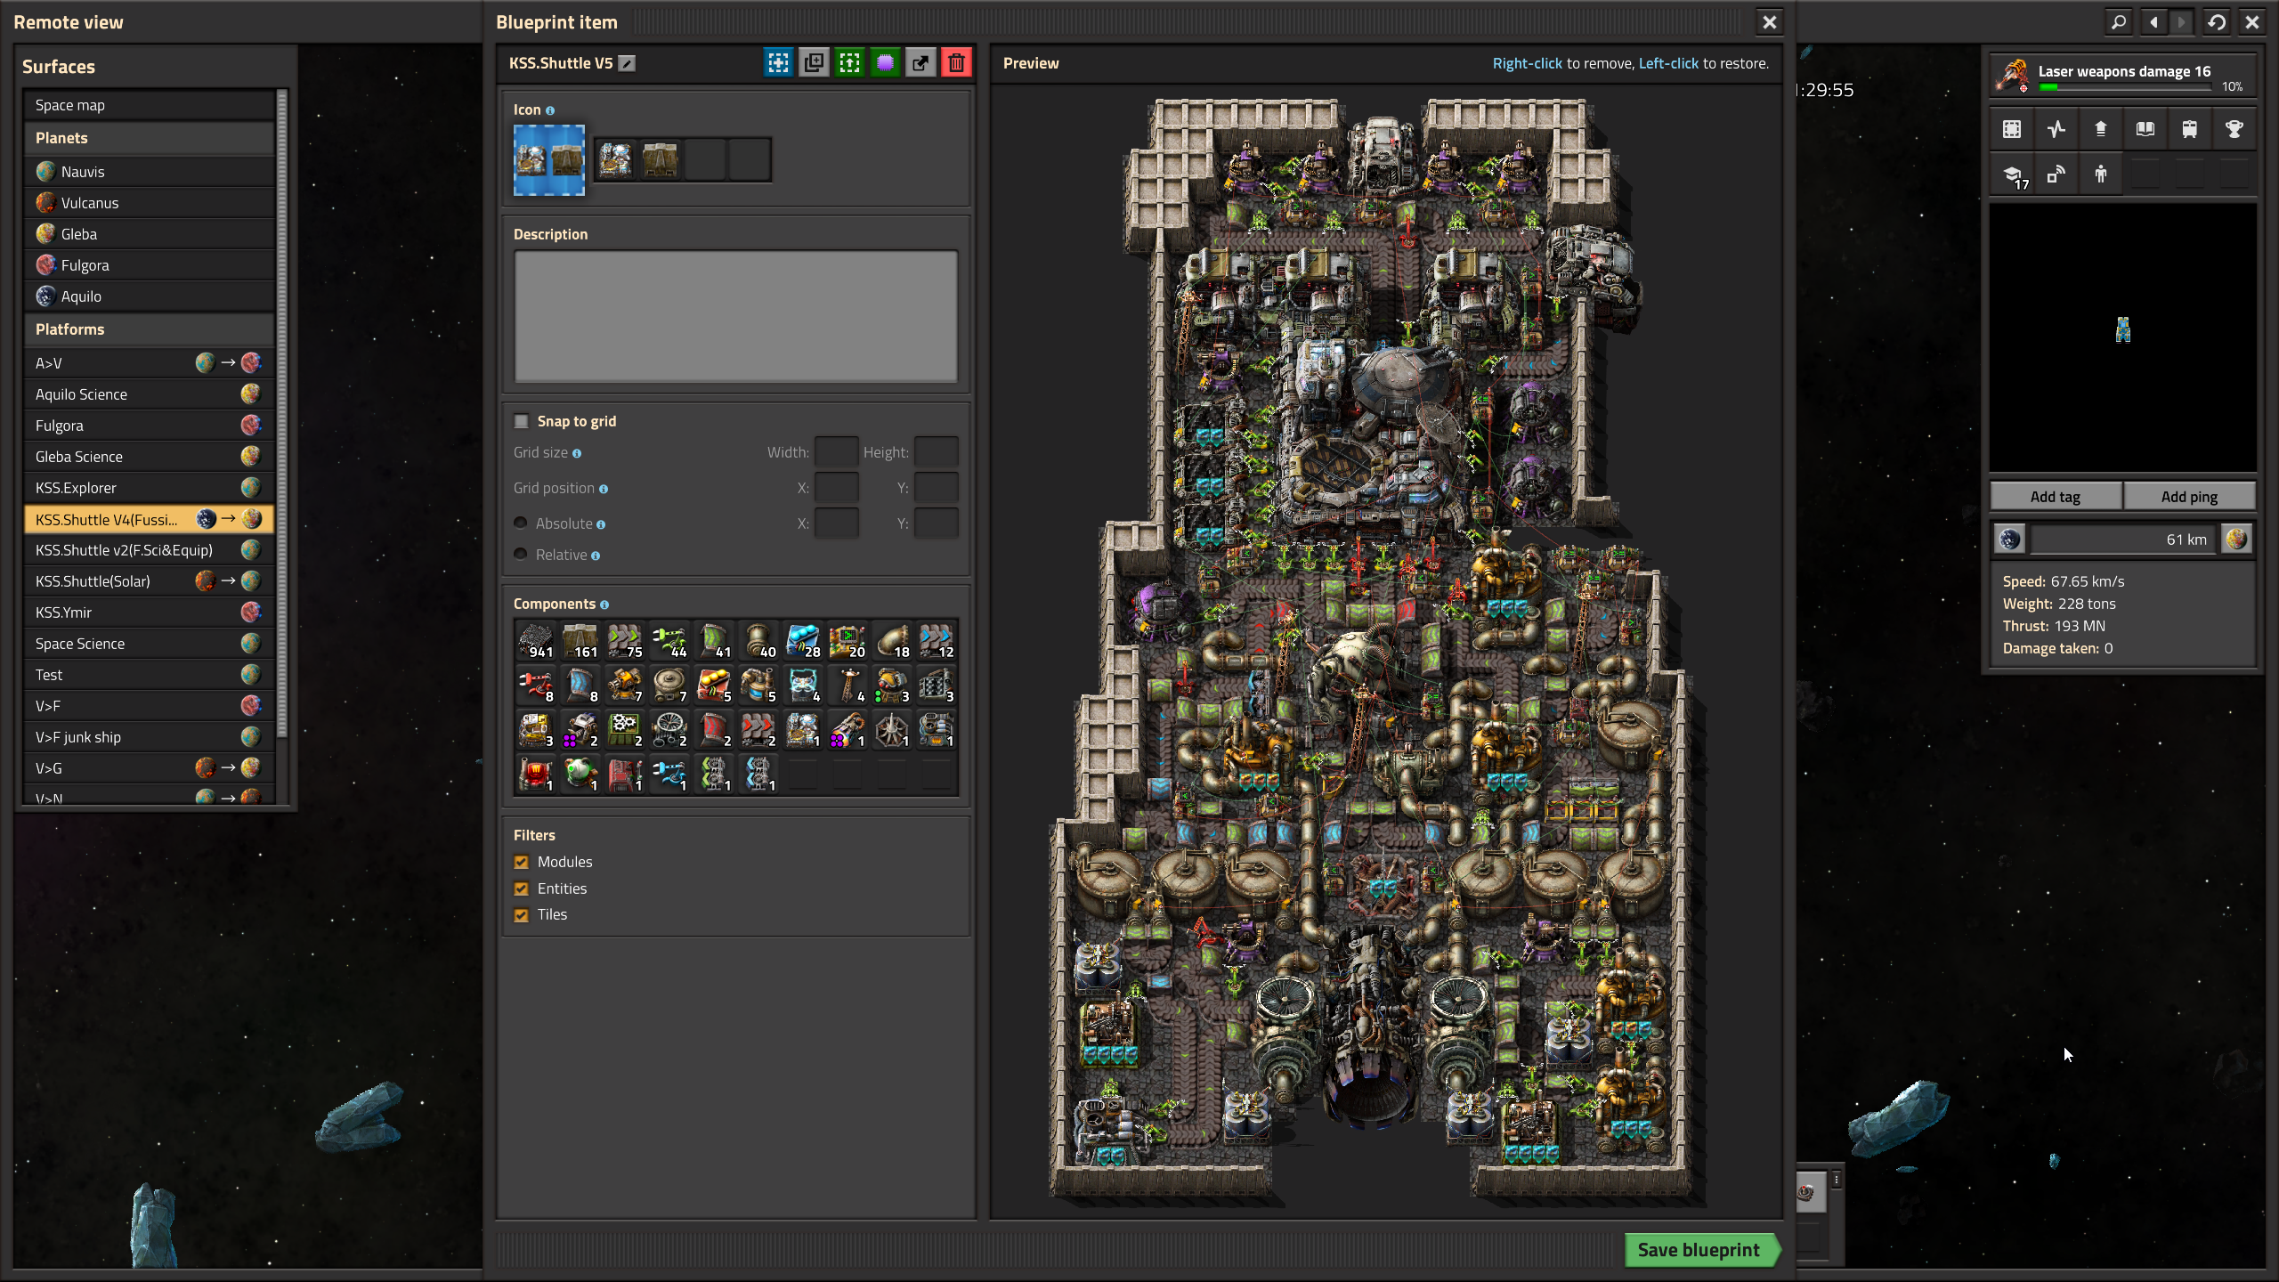This screenshot has width=2279, height=1282.
Task: Open the Space Science platform
Action: click(x=149, y=644)
